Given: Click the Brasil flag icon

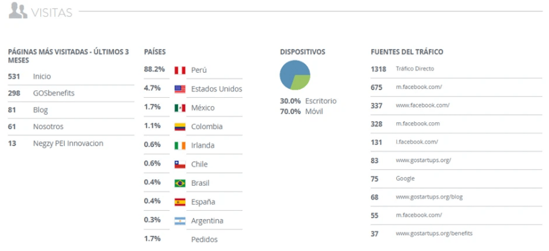Looking at the screenshot, I should coord(180,183).
